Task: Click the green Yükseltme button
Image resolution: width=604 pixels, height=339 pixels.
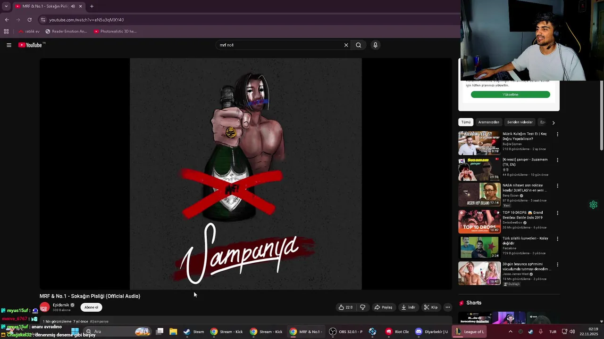Action: (510, 95)
